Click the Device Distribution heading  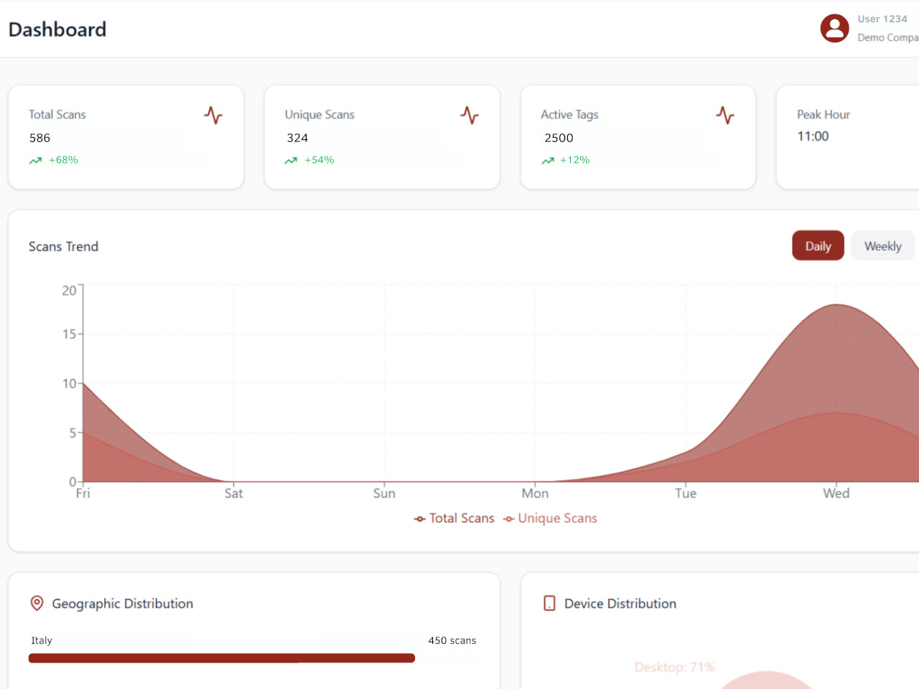pos(620,604)
